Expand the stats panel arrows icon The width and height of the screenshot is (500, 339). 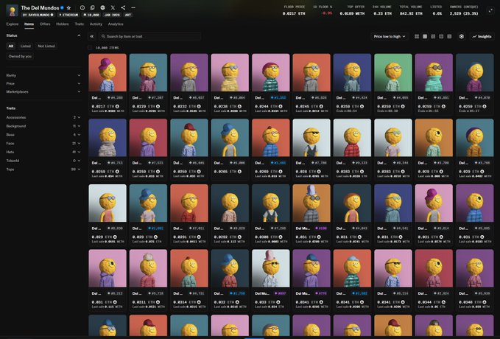click(490, 10)
